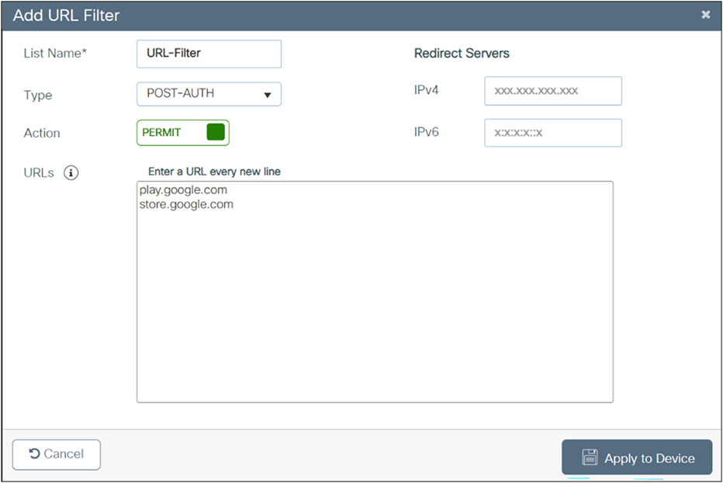Open the Type POST-AUTH dropdown
This screenshot has width=723, height=483.
pos(209,94)
